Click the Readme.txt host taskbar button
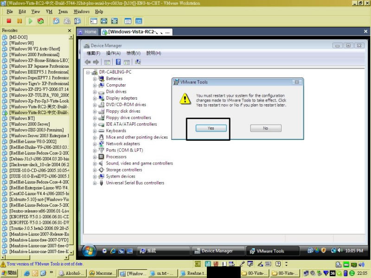The height and width of the screenshot is (278, 371). [x=193, y=273]
